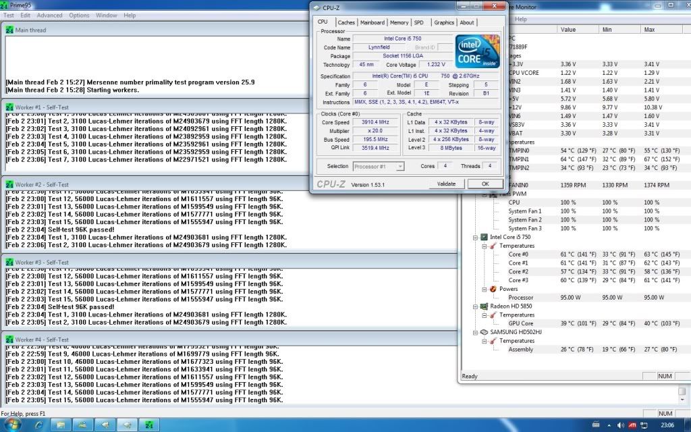Screen dimensions: 691x432
Task: Collapse the Fans PWM tree node
Action: 485,194
